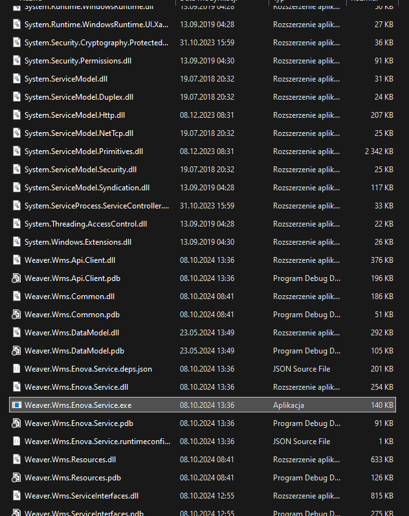Click the DLL icon of Weaver.Wms.Enova.Service.dll
Image resolution: width=409 pixels, height=516 pixels.
pyautogui.click(x=16, y=387)
